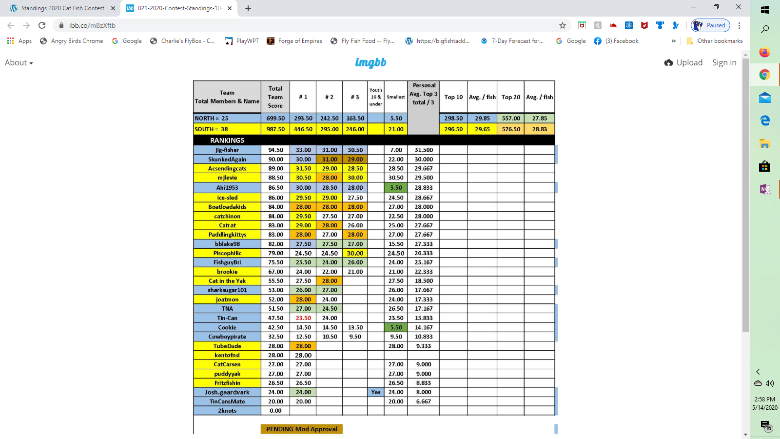The width and height of the screenshot is (780, 439).
Task: Click the red shield extension icon
Action: 582,25
